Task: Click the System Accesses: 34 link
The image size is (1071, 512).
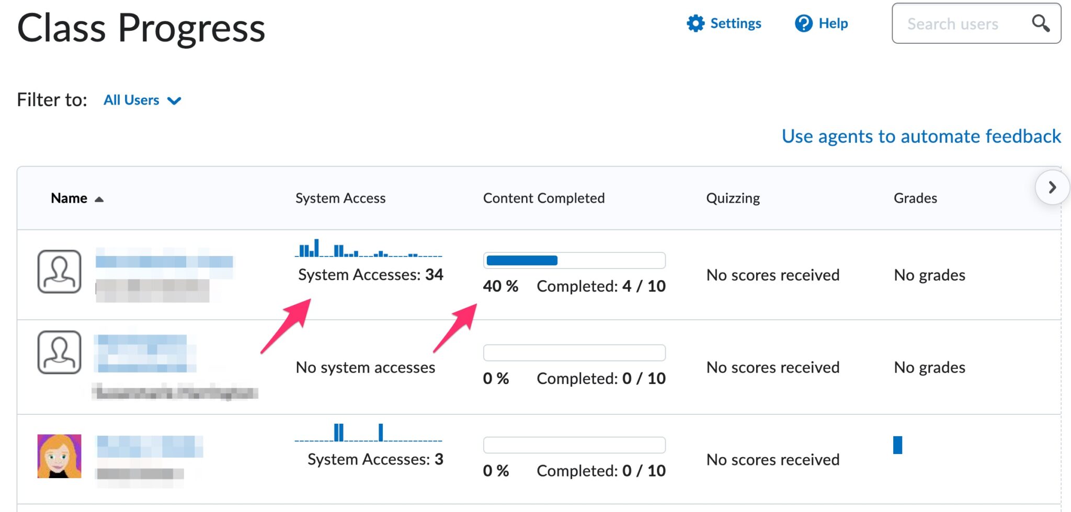Action: pyautogui.click(x=370, y=274)
